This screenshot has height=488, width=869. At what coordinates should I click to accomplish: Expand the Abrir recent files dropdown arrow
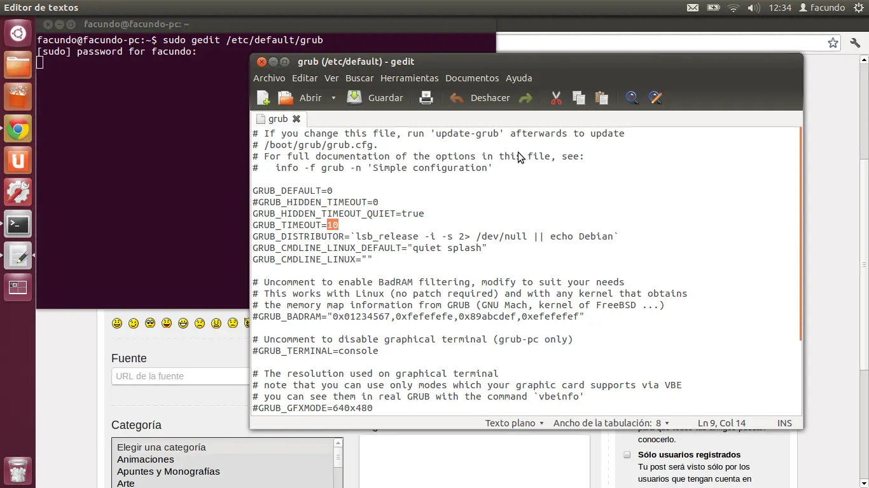pyautogui.click(x=333, y=98)
